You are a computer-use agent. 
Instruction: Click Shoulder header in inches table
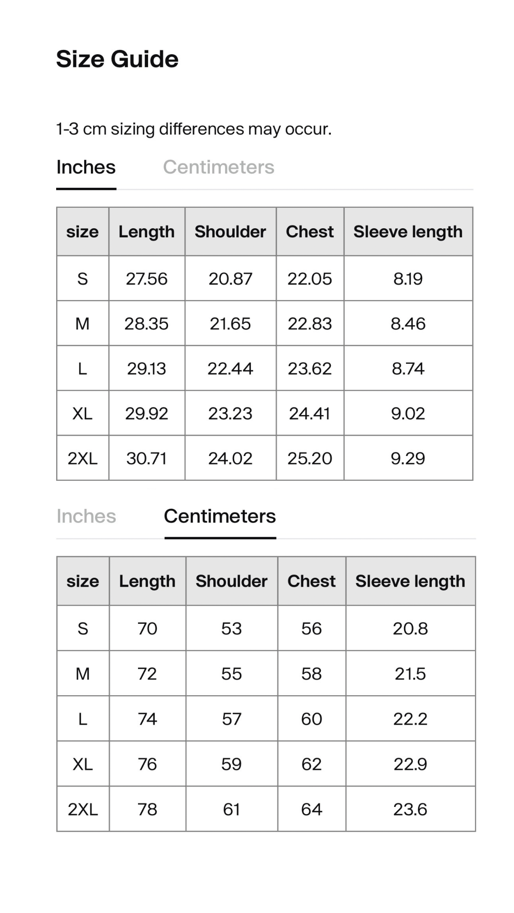(230, 232)
